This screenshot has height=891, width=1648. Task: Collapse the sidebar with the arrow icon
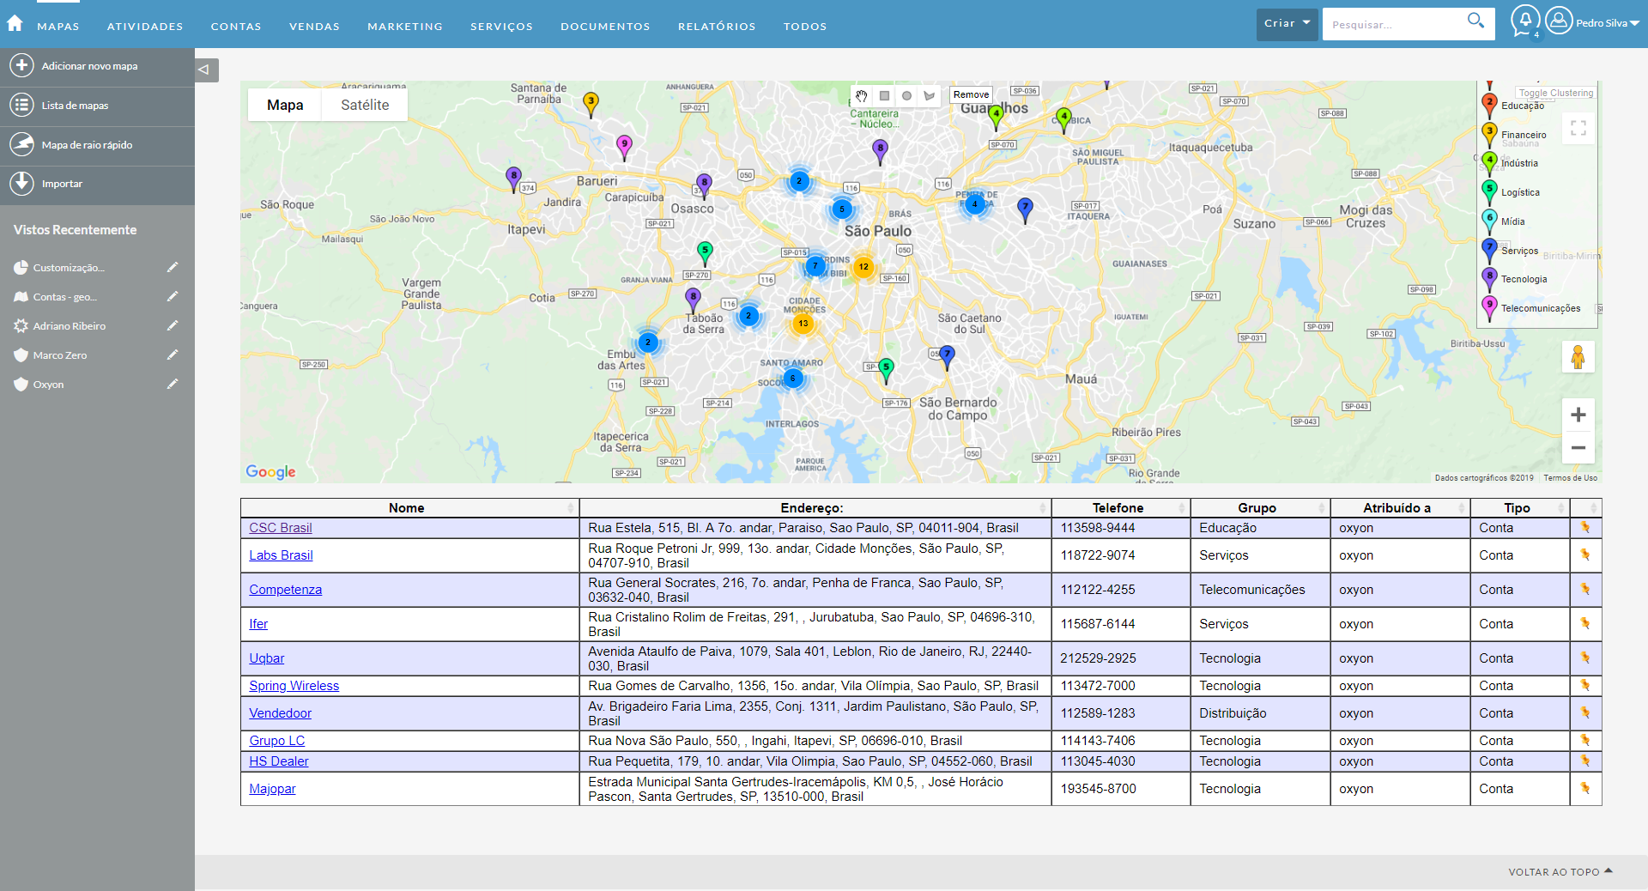(204, 70)
